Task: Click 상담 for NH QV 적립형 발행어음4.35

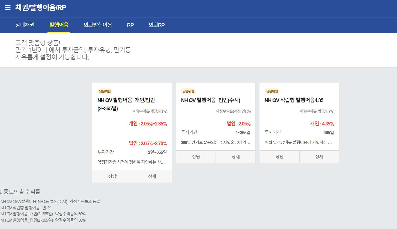Action: 279,157
